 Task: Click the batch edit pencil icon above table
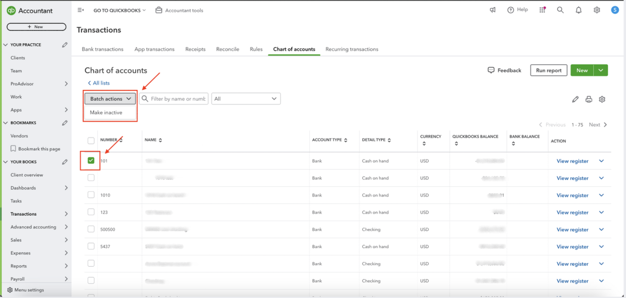(x=575, y=99)
